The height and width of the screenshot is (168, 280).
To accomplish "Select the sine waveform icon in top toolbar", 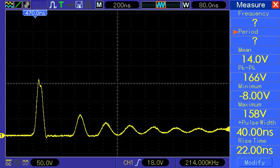I will (9, 5).
